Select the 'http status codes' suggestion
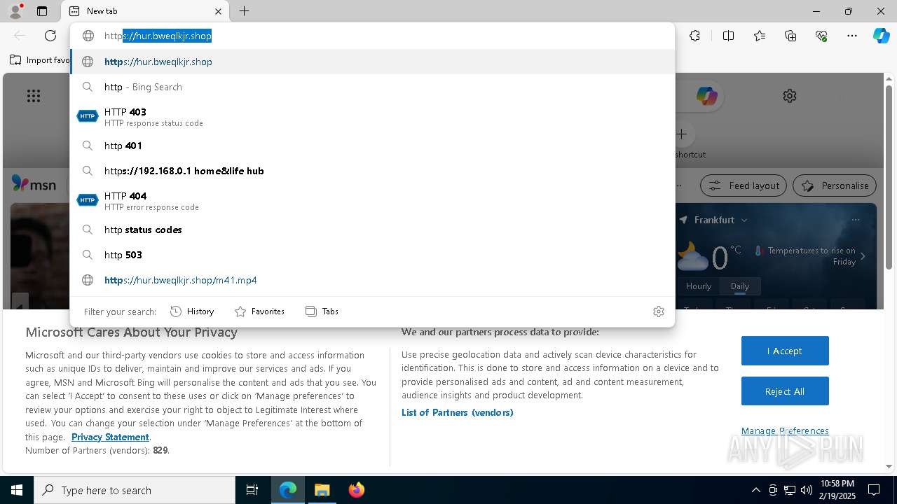 [x=372, y=230]
